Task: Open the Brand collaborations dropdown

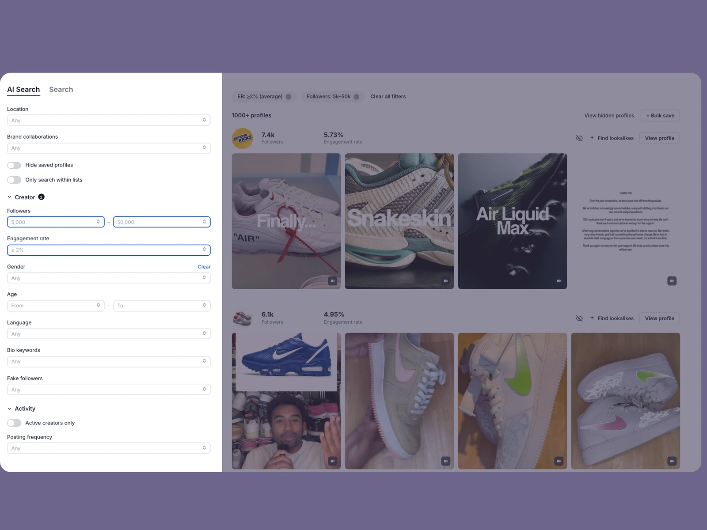Action: point(109,148)
